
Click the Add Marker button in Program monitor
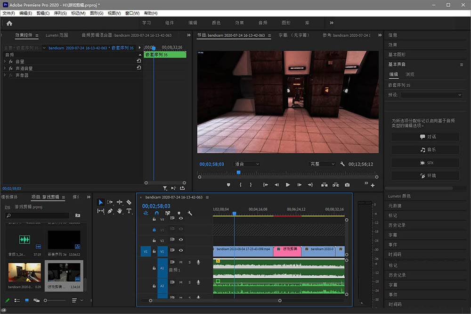228,185
